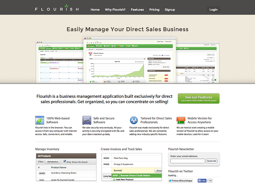View the Pricing page
255x188 pixels.
pos(154,10)
